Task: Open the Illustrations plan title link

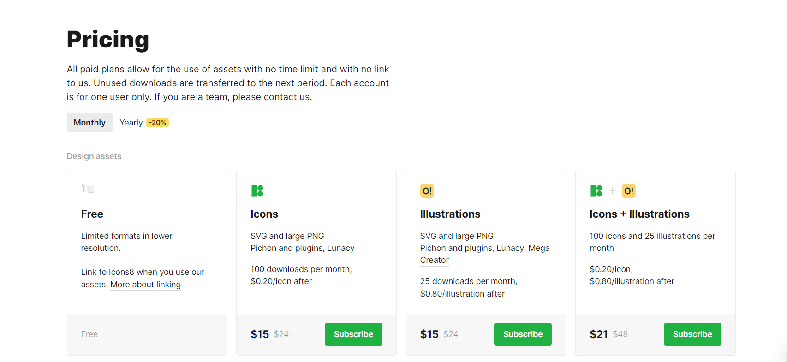Action: click(x=450, y=214)
